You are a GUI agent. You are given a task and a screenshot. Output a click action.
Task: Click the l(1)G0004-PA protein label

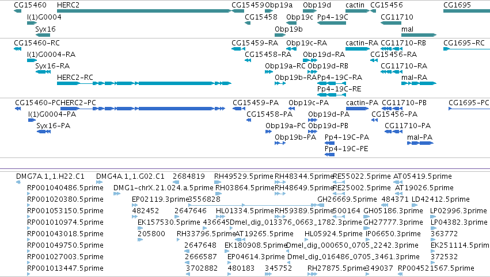tap(52, 114)
